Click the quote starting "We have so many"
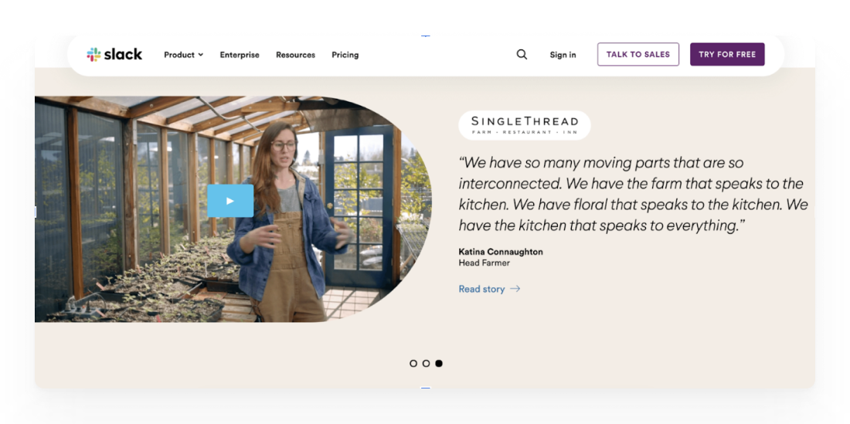The height and width of the screenshot is (424, 850). [633, 194]
